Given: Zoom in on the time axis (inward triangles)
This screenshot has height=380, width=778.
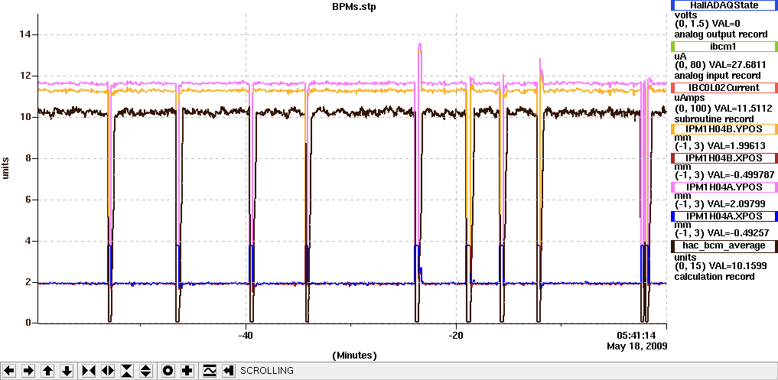Looking at the screenshot, I should click(88, 371).
